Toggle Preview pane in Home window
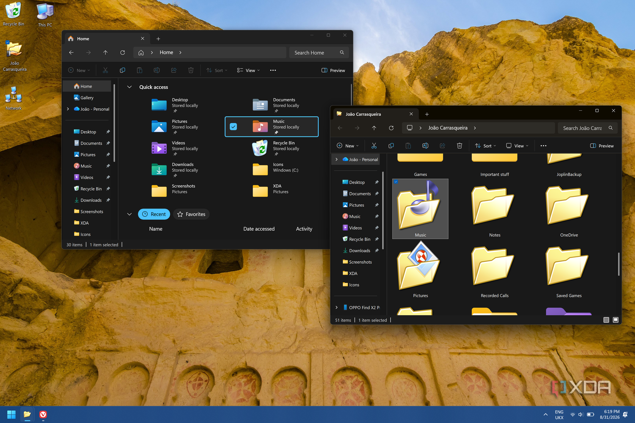The width and height of the screenshot is (635, 423). (x=333, y=70)
